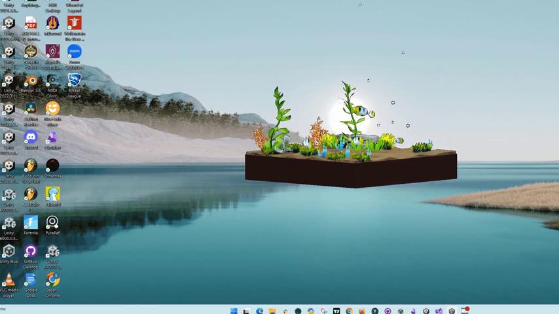Select the Rocket League desktop shortcut

tap(74, 80)
